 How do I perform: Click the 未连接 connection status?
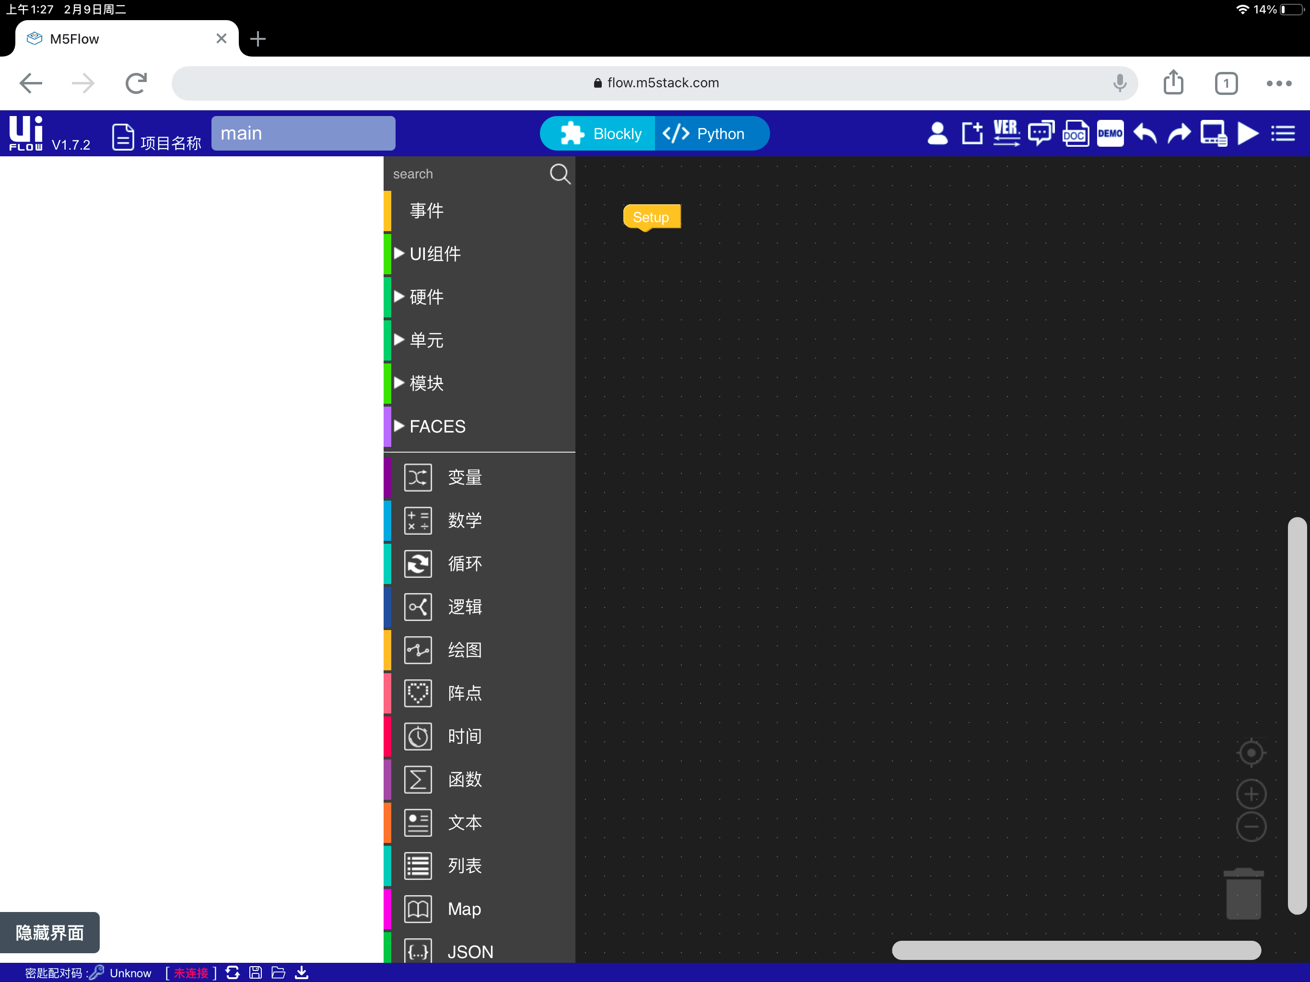click(191, 972)
